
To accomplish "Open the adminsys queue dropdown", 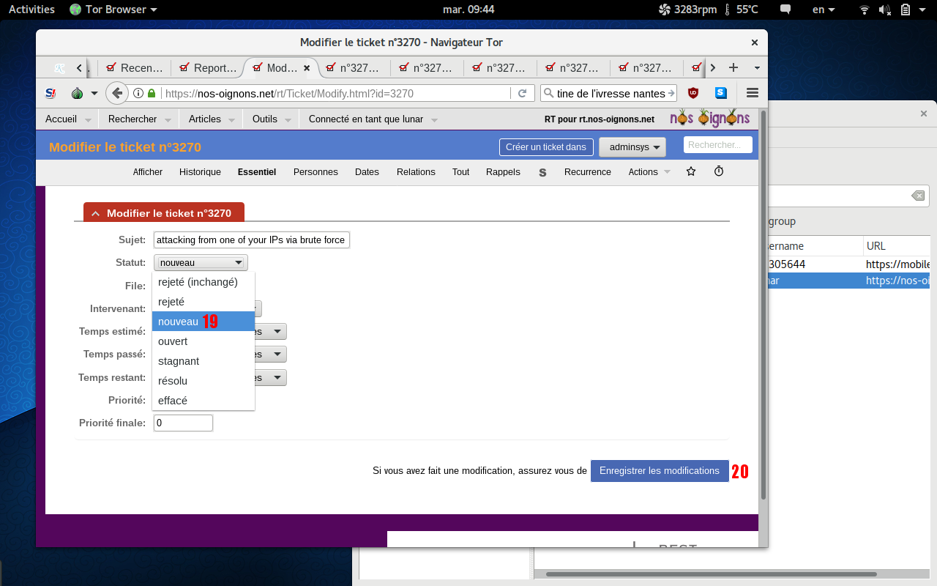I will tap(632, 146).
